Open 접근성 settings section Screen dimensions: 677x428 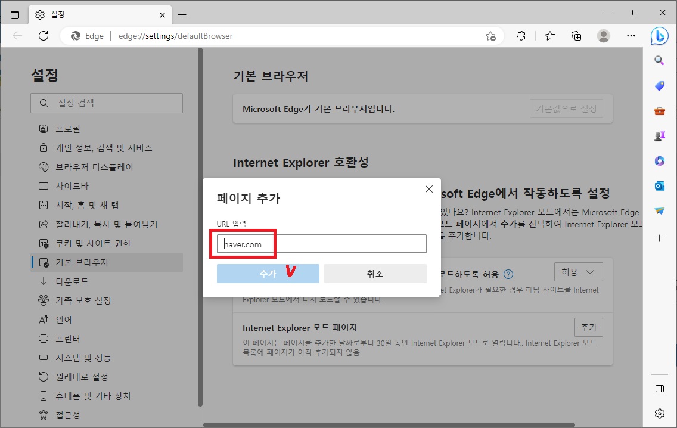(107, 415)
